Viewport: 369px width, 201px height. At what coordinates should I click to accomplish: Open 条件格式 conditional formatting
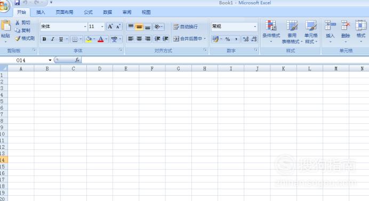tap(271, 32)
